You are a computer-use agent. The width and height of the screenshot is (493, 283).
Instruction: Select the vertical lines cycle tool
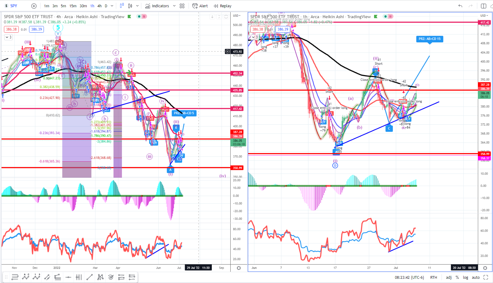[x=79, y=277]
